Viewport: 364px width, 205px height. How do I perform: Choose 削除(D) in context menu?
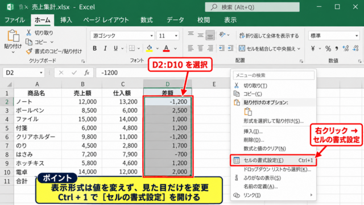(x=273, y=140)
